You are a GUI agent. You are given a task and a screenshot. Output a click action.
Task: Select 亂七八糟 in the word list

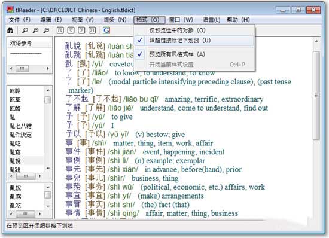point(20,126)
